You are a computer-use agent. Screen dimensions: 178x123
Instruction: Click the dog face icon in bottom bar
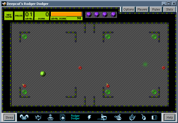[x=24, y=117]
